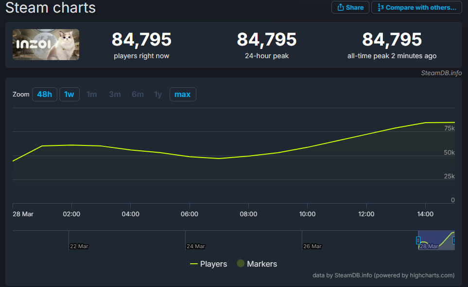Click the 12:00 x-axis label
The image size is (468, 287).
[366, 214]
